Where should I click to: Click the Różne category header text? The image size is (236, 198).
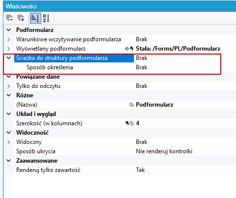point(25,95)
